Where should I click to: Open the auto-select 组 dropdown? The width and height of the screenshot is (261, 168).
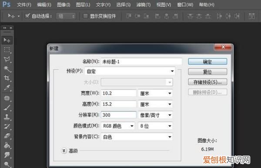tap(66, 16)
